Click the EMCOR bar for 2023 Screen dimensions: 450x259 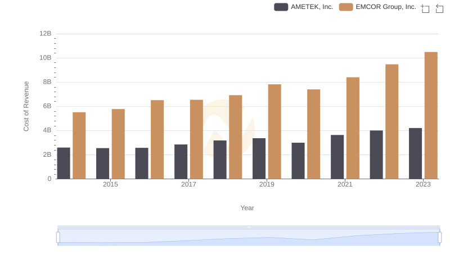[x=431, y=116]
